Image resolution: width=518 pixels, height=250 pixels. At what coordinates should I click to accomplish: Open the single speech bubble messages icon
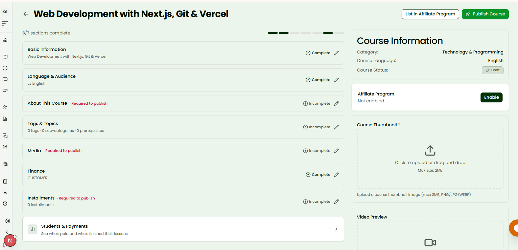5,79
